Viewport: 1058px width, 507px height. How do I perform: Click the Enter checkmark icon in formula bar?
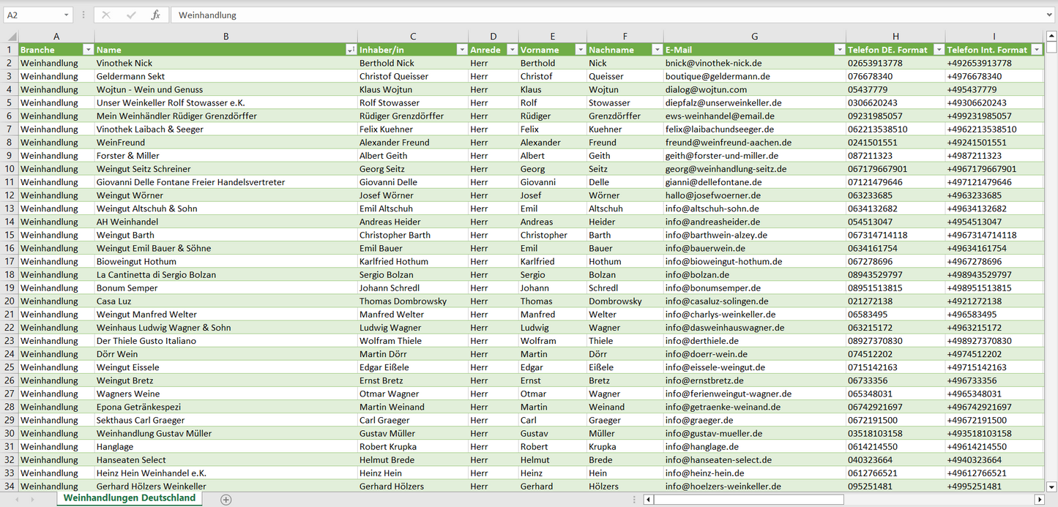pyautogui.click(x=131, y=15)
